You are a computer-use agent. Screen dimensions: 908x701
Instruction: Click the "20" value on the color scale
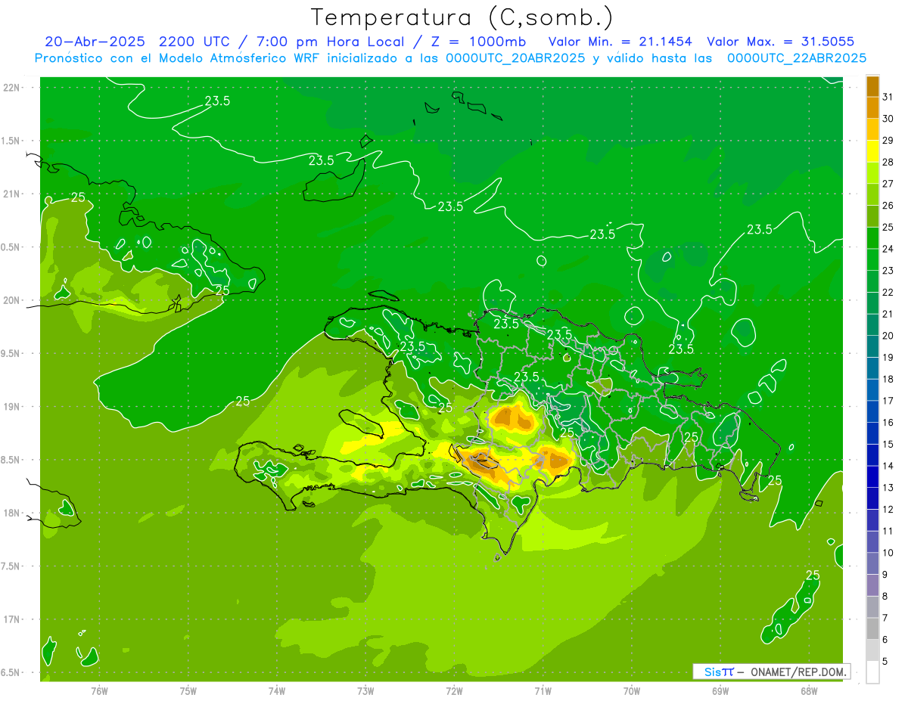888,336
